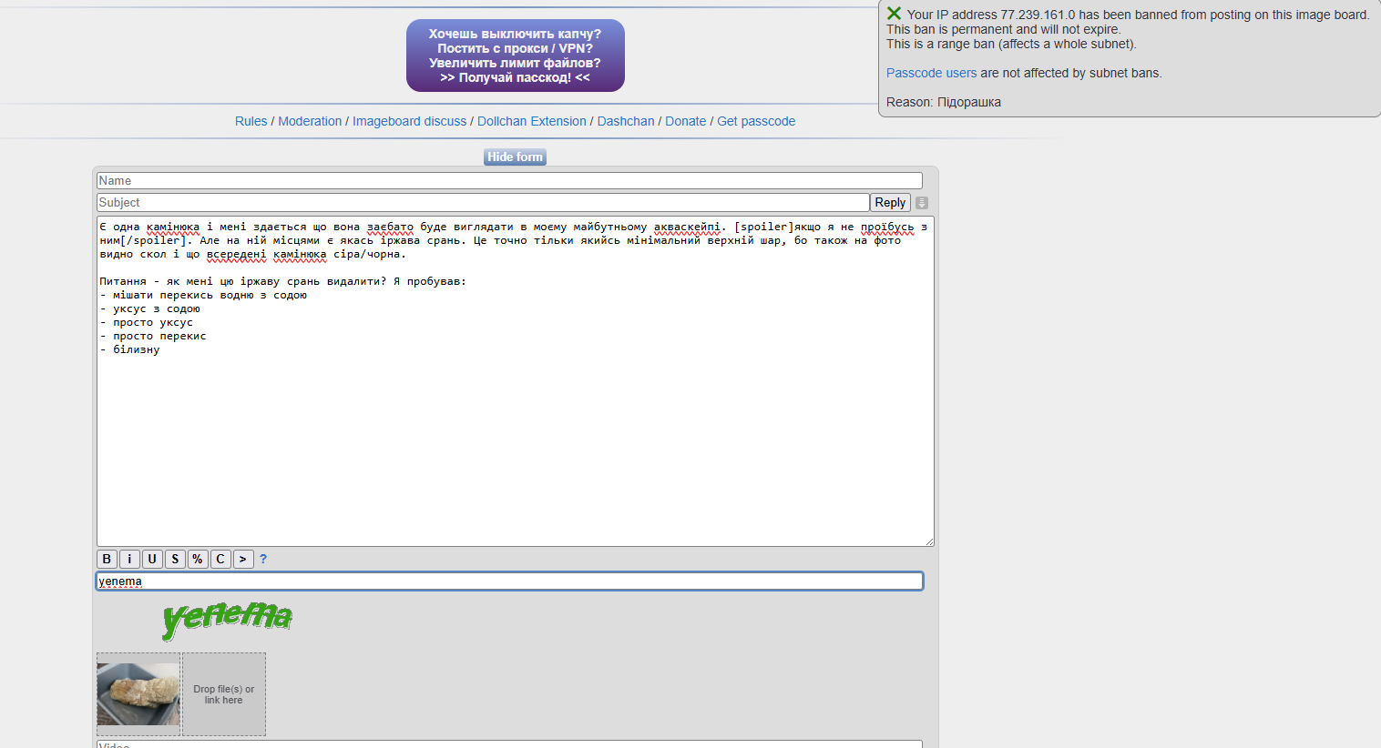Hide the posting form
This screenshot has height=748, width=1381.
tap(515, 157)
